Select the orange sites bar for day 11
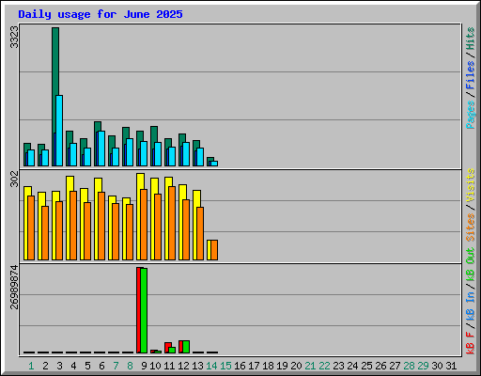The height and width of the screenshot is (376, 481). click(x=172, y=223)
